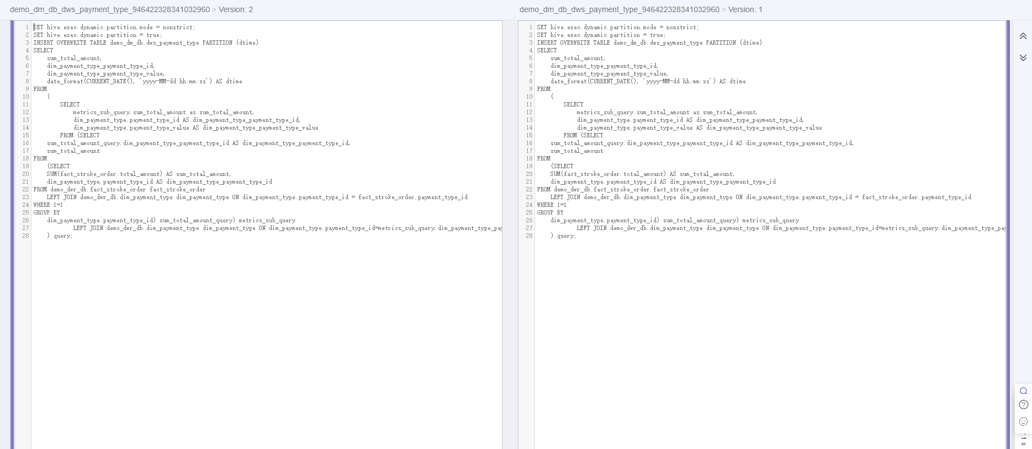1032x449 pixels.
Task: Place the cursor on line 1 of Version 2's code
Action: point(114,27)
